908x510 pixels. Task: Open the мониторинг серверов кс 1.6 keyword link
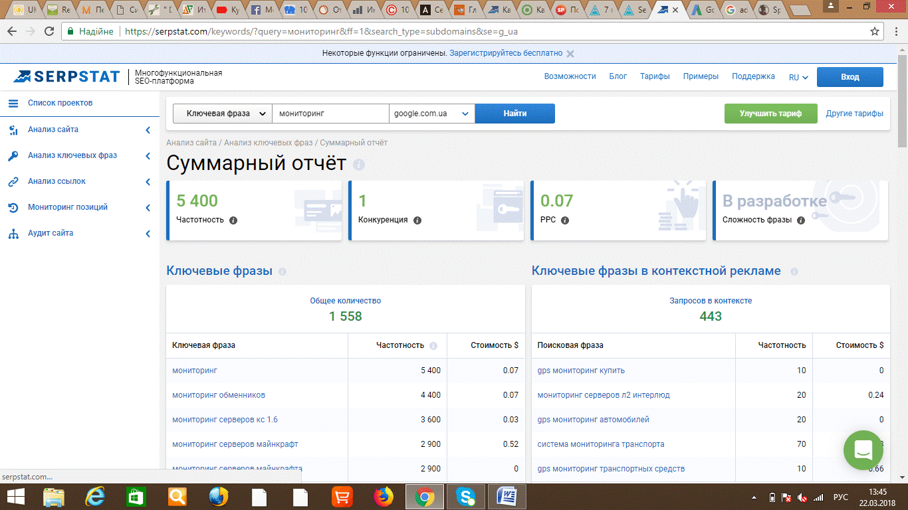[x=225, y=420]
